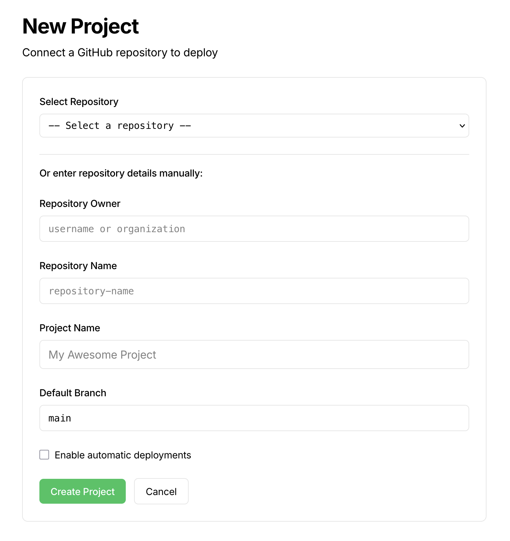The height and width of the screenshot is (541, 510).
Task: Click the New Project heading
Action: point(80,26)
